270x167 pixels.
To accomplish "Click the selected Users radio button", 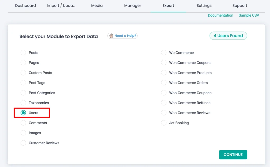I will click(x=23, y=113).
